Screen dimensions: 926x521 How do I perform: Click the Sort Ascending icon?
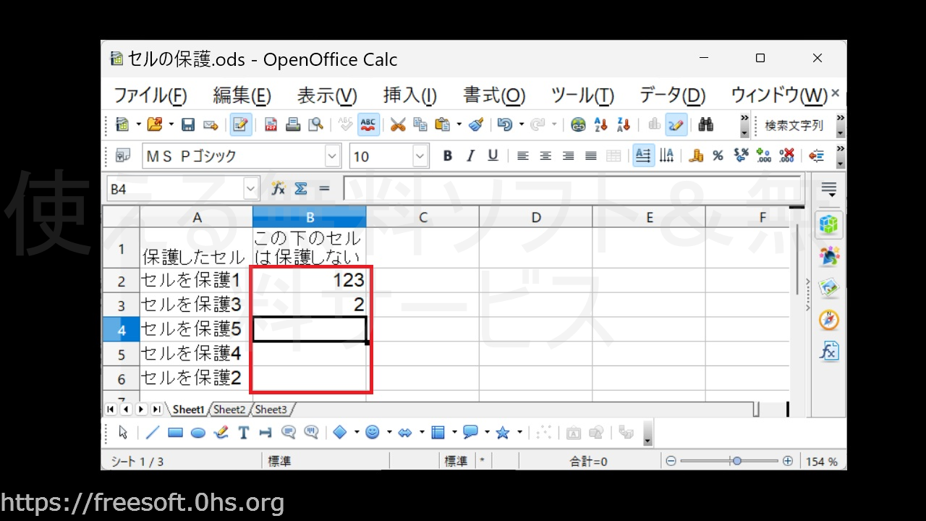(x=600, y=125)
